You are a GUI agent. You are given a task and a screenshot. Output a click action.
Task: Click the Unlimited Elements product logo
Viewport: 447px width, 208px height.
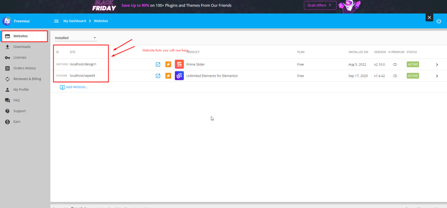[179, 76]
